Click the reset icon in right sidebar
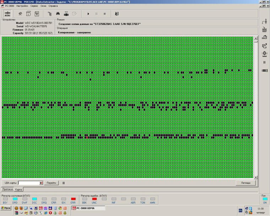The height and width of the screenshot is (216, 270). pos(264,29)
